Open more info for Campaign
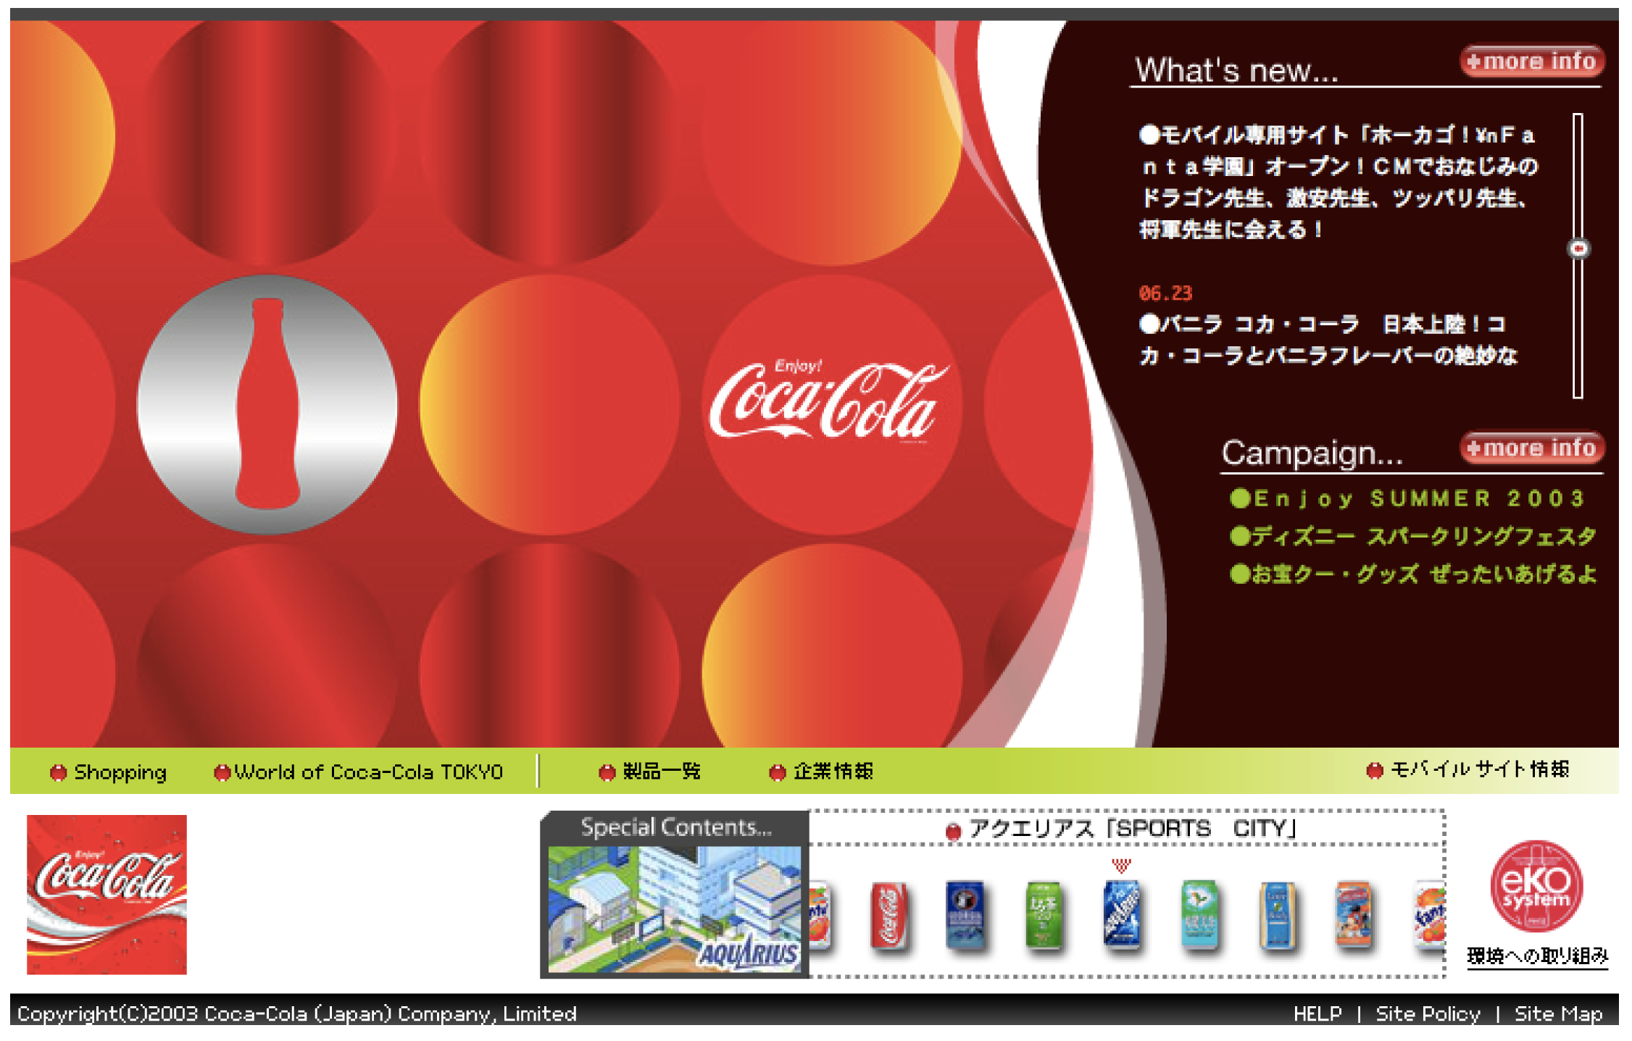Viewport: 1632px width, 1041px height. (x=1531, y=448)
